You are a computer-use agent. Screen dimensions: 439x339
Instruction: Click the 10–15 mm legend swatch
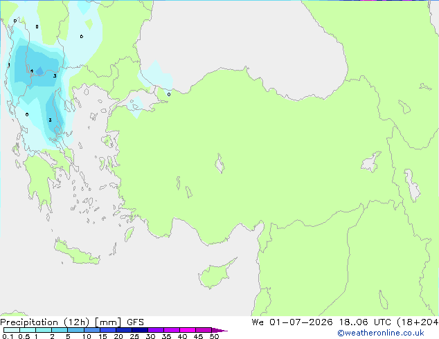point(91,330)
